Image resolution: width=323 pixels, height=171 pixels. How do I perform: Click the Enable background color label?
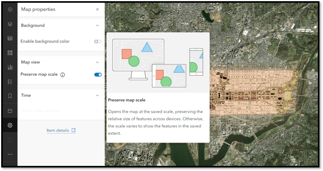click(x=45, y=41)
